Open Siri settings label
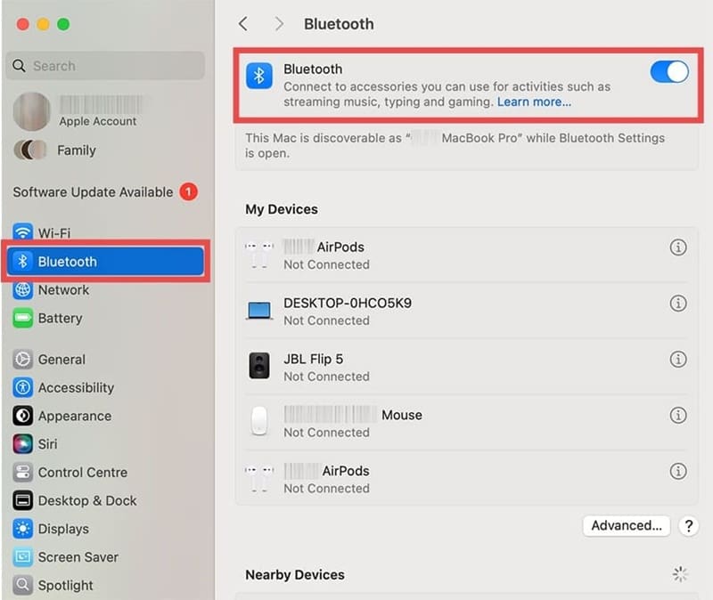 [48, 444]
